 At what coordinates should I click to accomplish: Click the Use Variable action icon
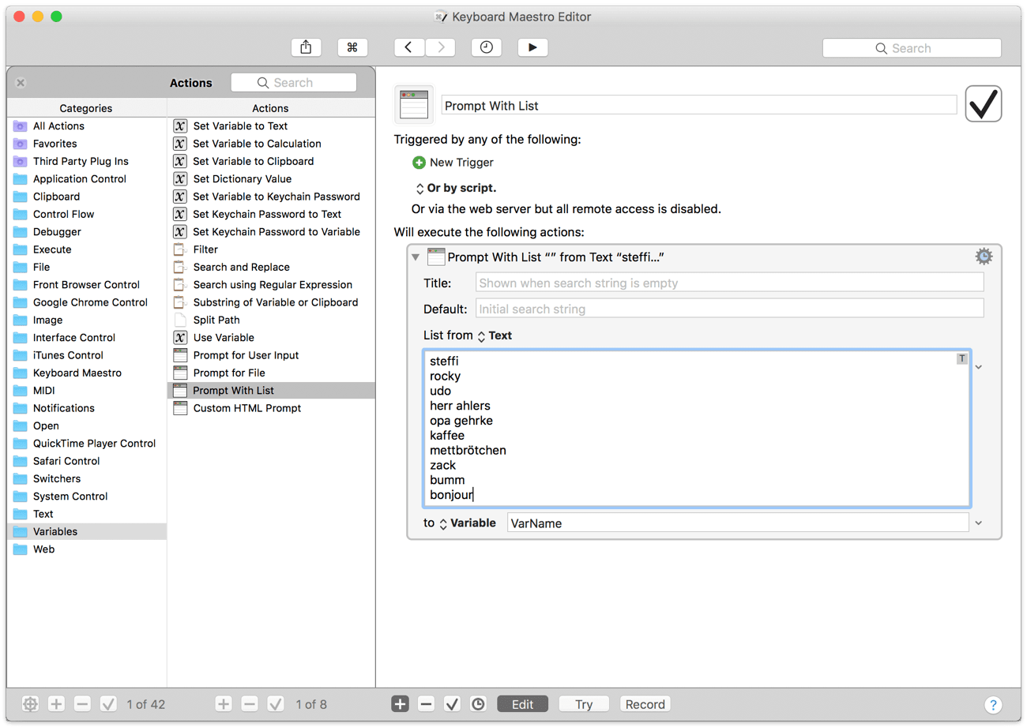tap(179, 337)
